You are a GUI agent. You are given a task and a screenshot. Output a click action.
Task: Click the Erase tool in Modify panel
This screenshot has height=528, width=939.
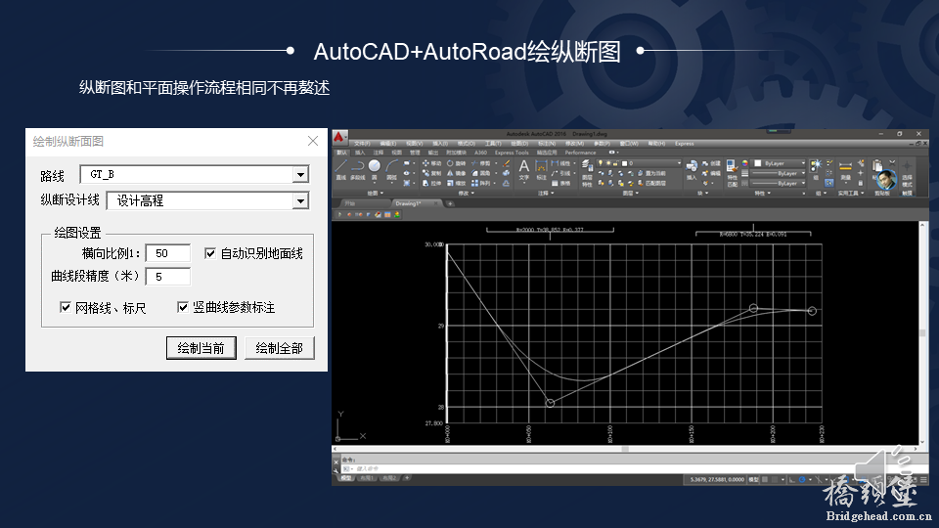tap(506, 163)
